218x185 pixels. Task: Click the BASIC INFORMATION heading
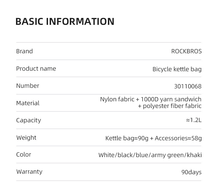point(65,22)
